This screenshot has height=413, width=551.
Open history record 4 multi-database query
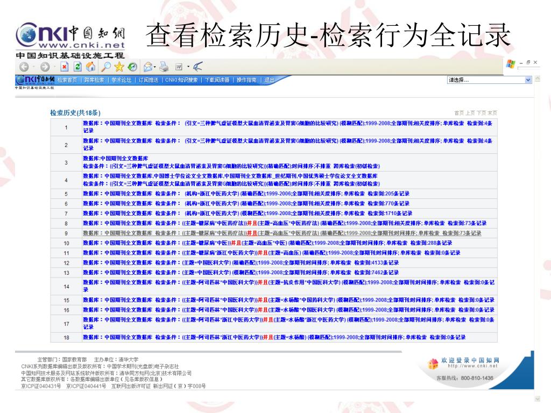click(231, 180)
